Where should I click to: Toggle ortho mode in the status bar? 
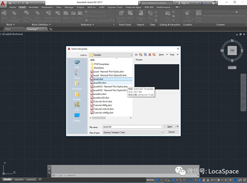pyautogui.click(x=169, y=180)
